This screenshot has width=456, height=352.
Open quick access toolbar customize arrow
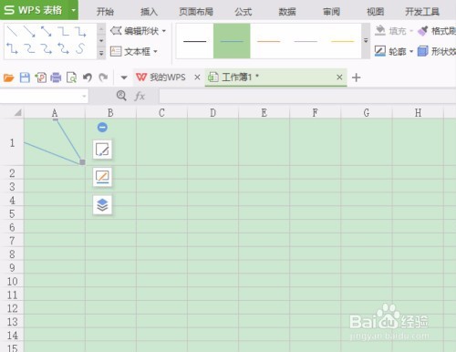tap(124, 78)
